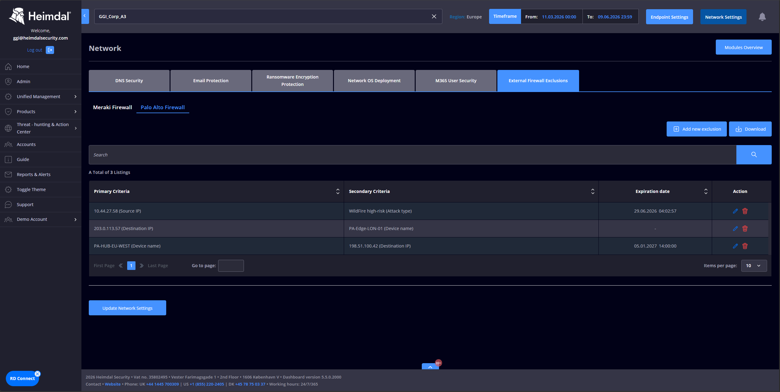
Task: Close the RD Connect bubble
Action: point(37,374)
